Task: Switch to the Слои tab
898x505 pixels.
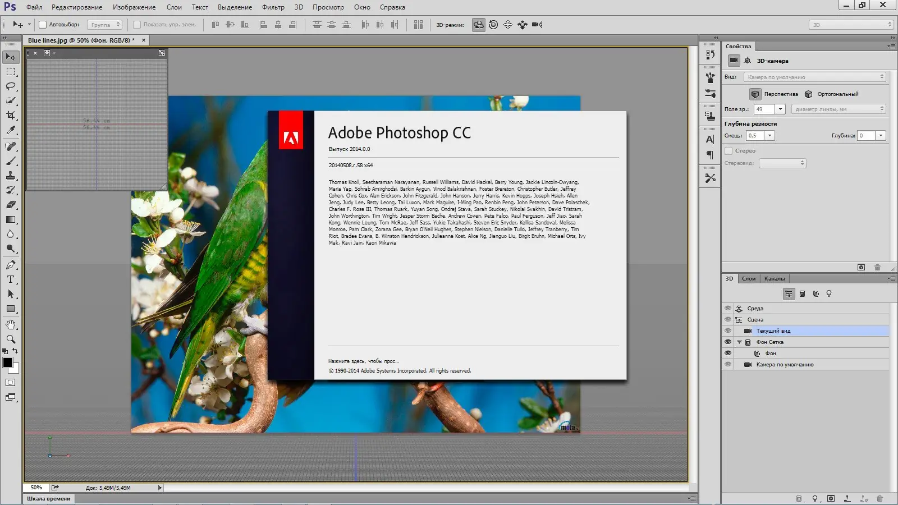Action: (749, 279)
